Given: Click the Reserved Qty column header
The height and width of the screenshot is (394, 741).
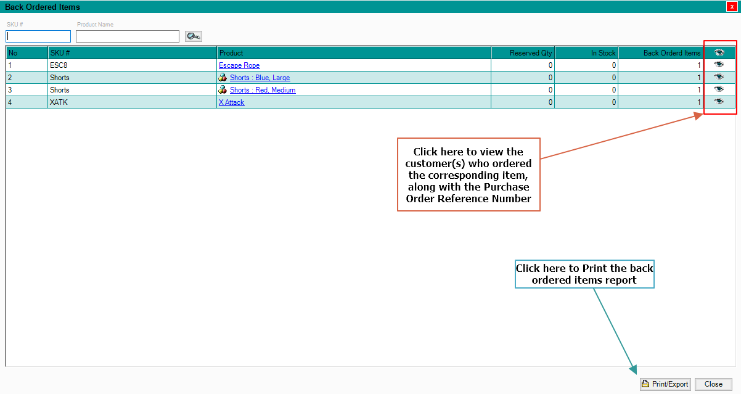Looking at the screenshot, I should tap(523, 53).
